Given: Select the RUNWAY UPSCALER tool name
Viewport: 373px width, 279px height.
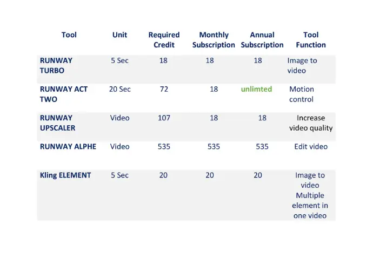Looking at the screenshot, I should pyautogui.click(x=57, y=123).
